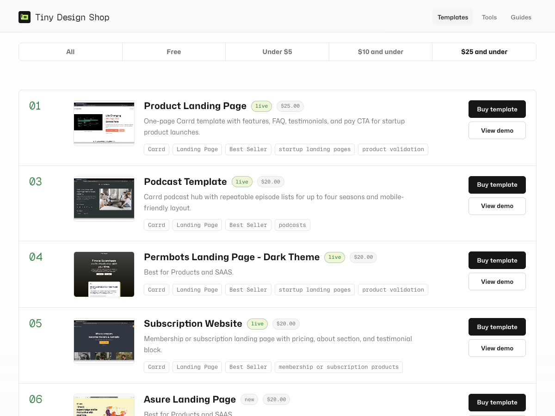Screen dimensions: 555x416
Task: Buy the Podcast Template
Action: (x=497, y=184)
